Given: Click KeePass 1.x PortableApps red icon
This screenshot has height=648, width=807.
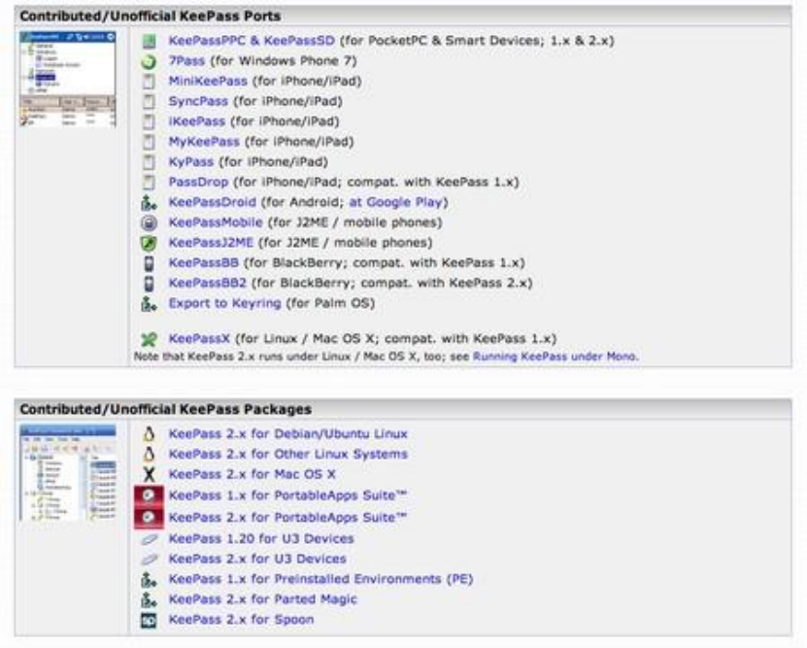Looking at the screenshot, I should point(149,495).
